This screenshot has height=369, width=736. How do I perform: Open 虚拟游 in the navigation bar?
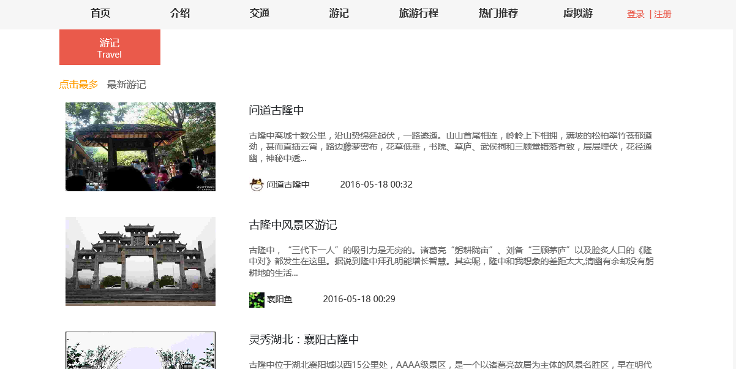coord(577,13)
